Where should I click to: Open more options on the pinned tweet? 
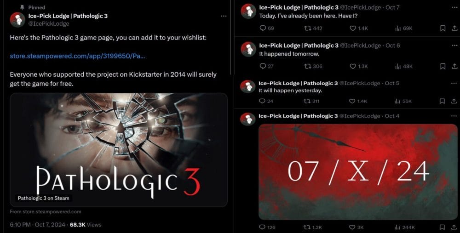(224, 16)
